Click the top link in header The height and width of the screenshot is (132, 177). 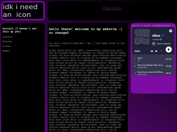pos(112,8)
